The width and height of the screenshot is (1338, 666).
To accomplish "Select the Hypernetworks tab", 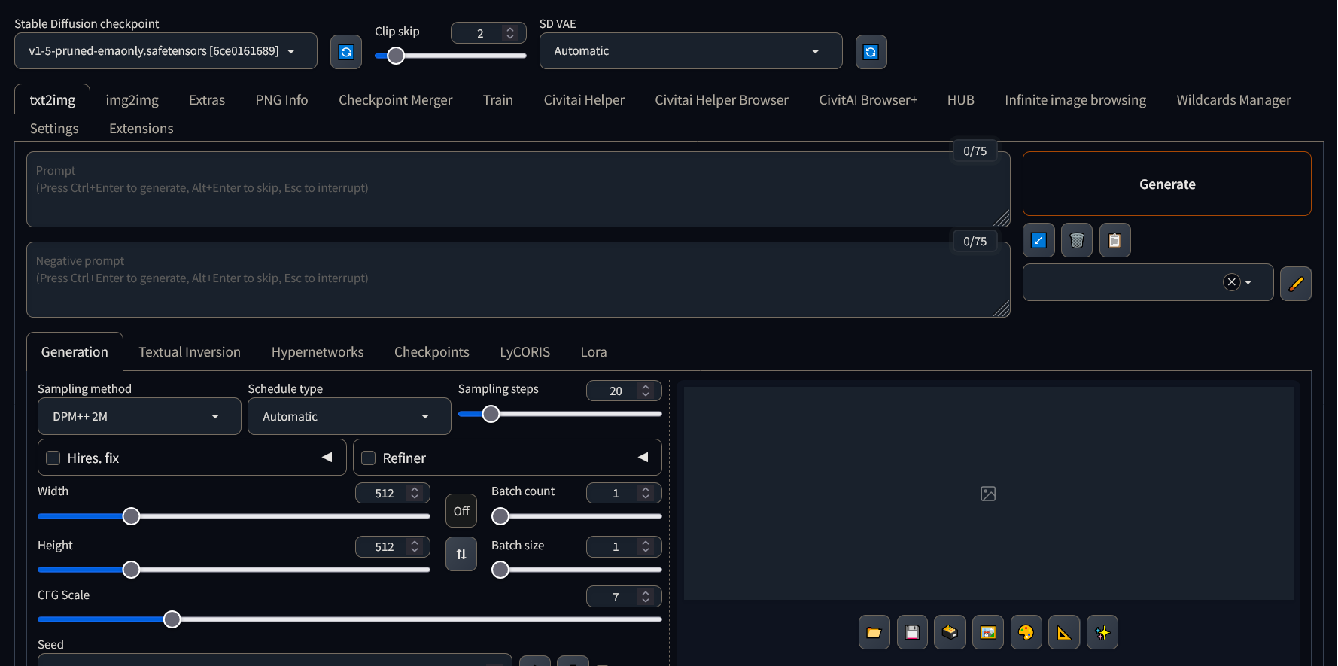I will pos(318,352).
